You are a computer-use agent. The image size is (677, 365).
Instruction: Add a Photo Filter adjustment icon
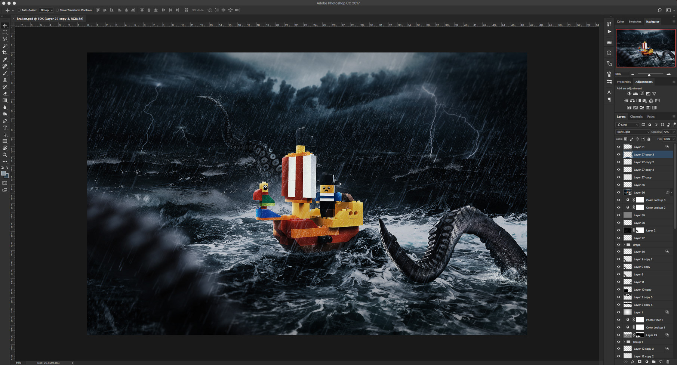645,100
